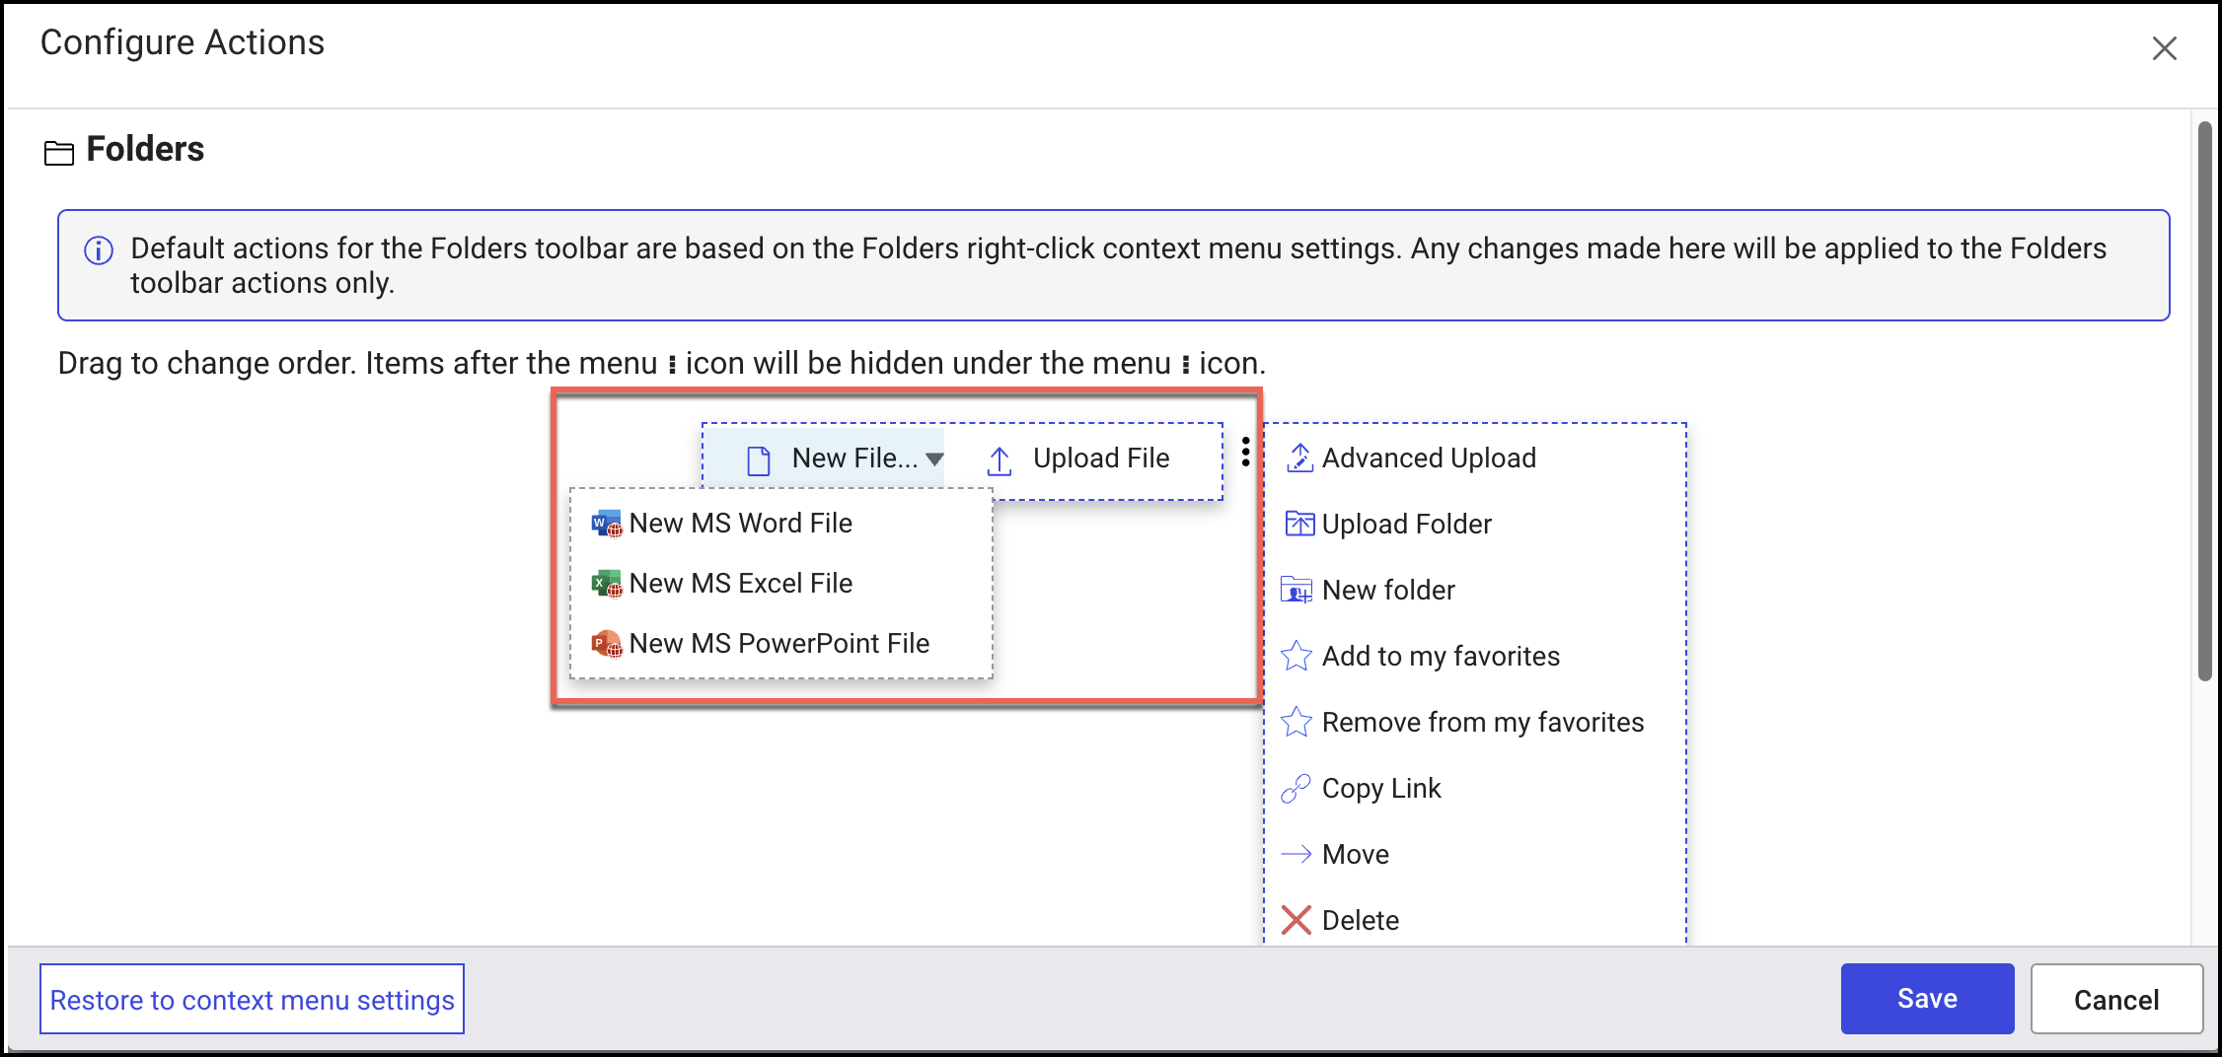
Task: Click Restore to context menu settings
Action: [x=252, y=999]
